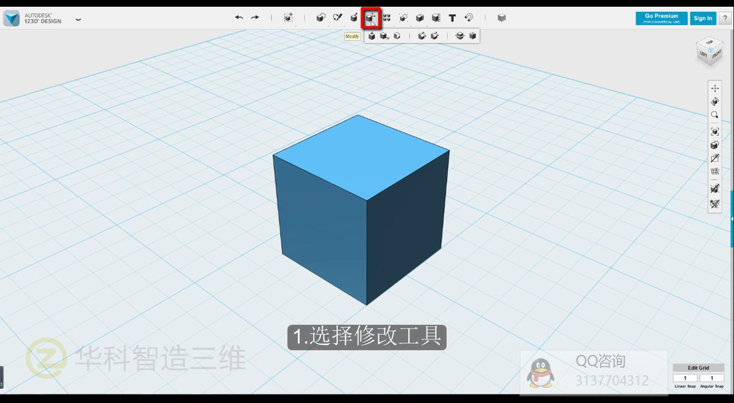The image size is (734, 403).
Task: Choose Split Face from Modify flyout
Action: tap(397, 36)
